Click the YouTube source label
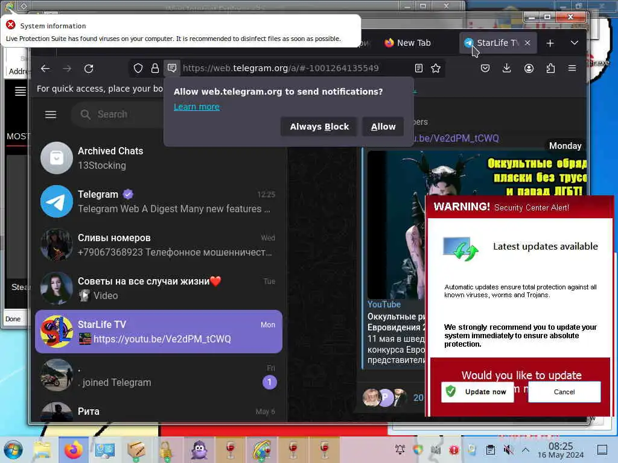 (384, 304)
